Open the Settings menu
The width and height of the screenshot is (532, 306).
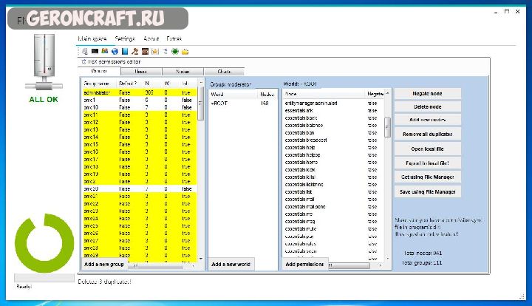125,38
